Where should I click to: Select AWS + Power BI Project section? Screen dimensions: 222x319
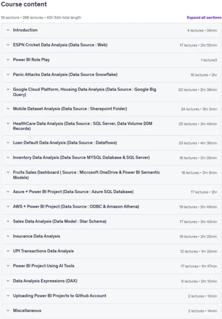(76, 206)
